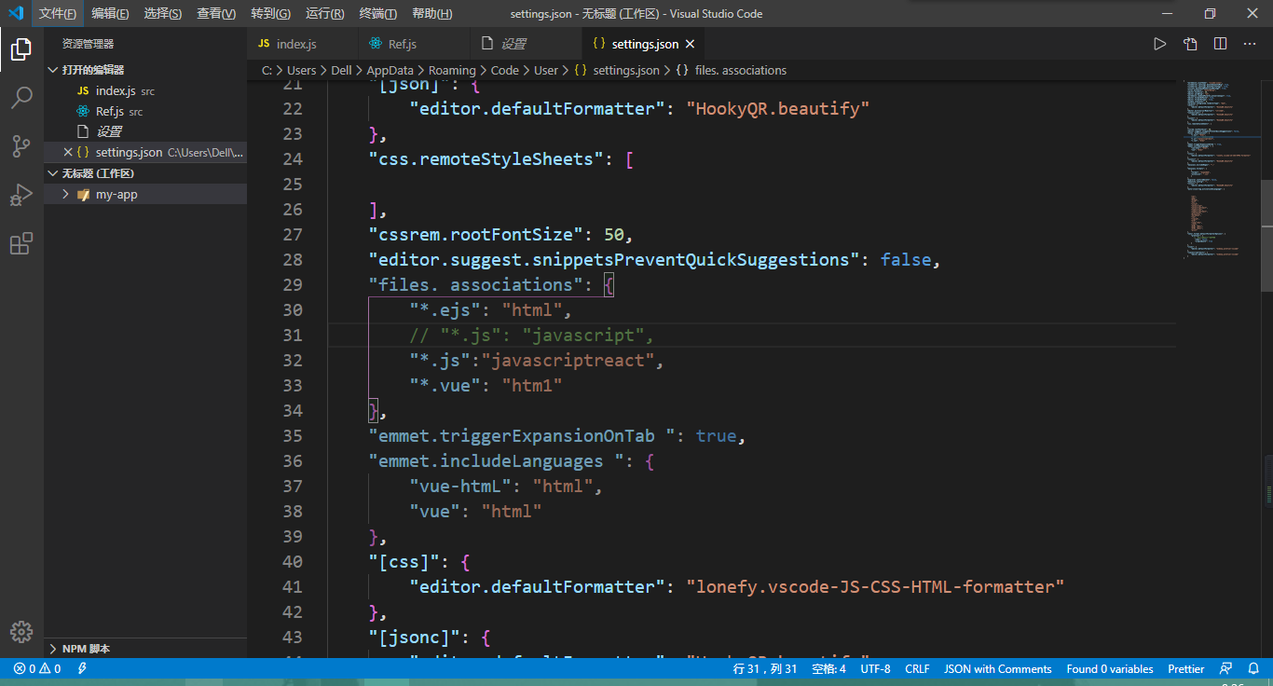This screenshot has height=686, width=1273.
Task: Switch to the 设置 tab
Action: pos(527,44)
